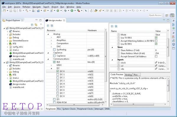
Task: Toggle Accept Matching Address in RX FIFO checkbox
Action: point(156,41)
